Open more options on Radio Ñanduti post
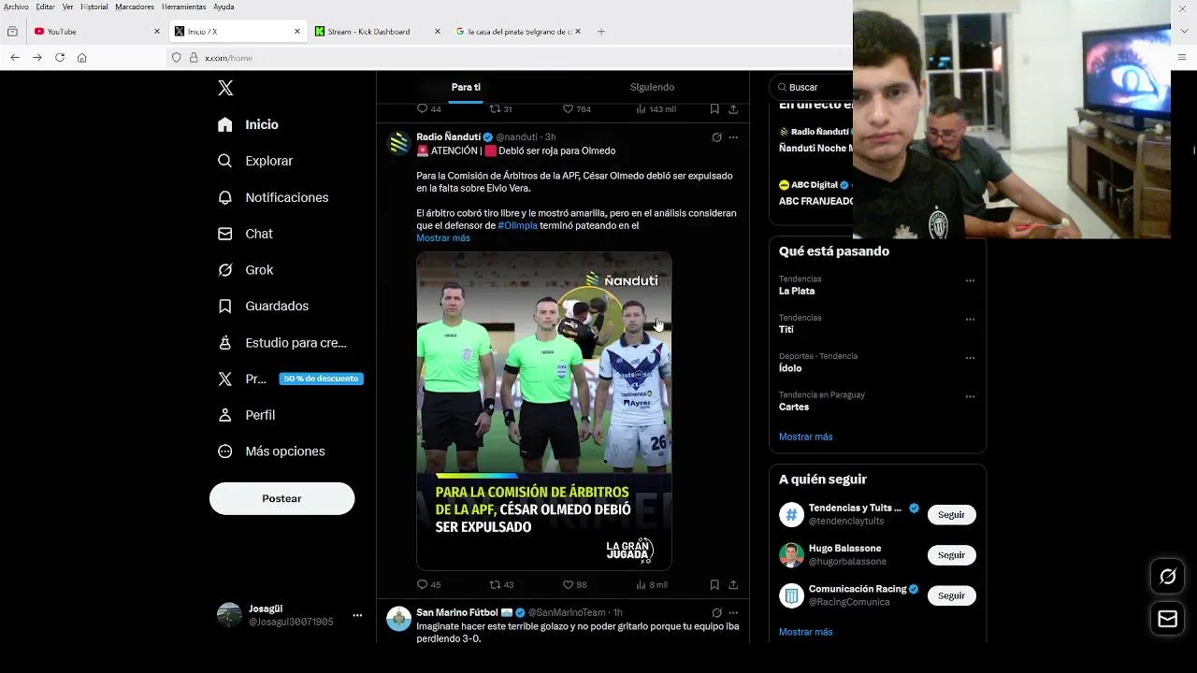 coord(733,137)
